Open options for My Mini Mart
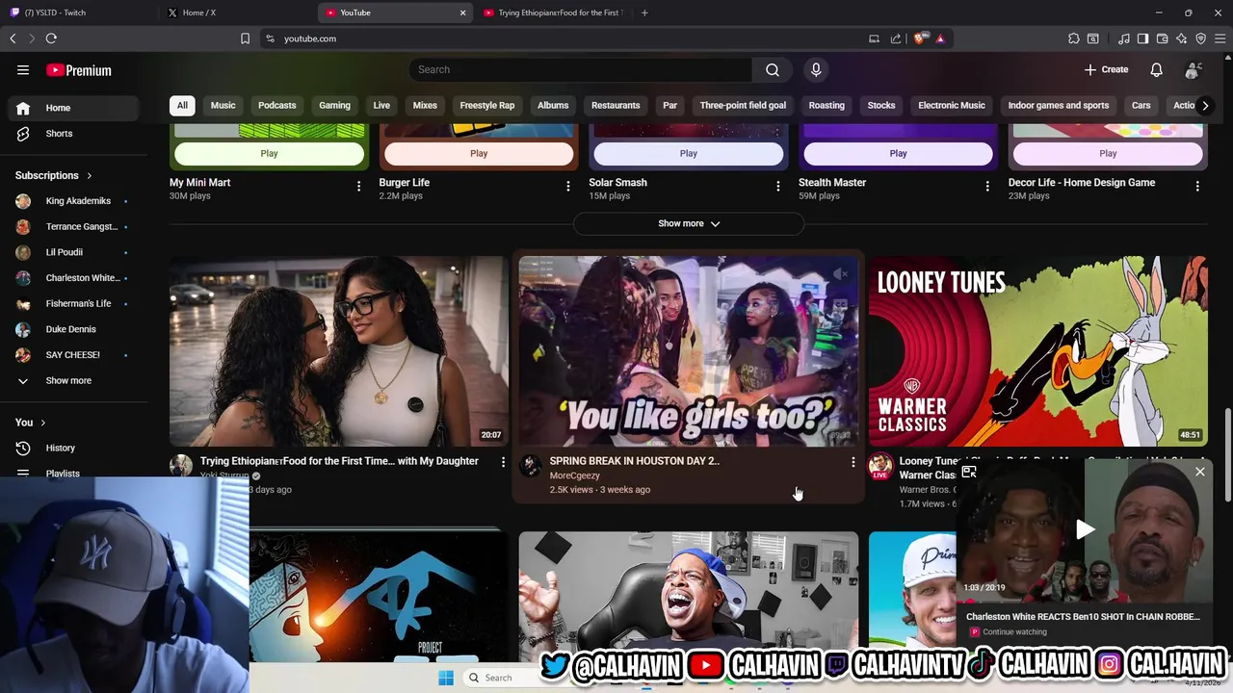 coord(358,186)
